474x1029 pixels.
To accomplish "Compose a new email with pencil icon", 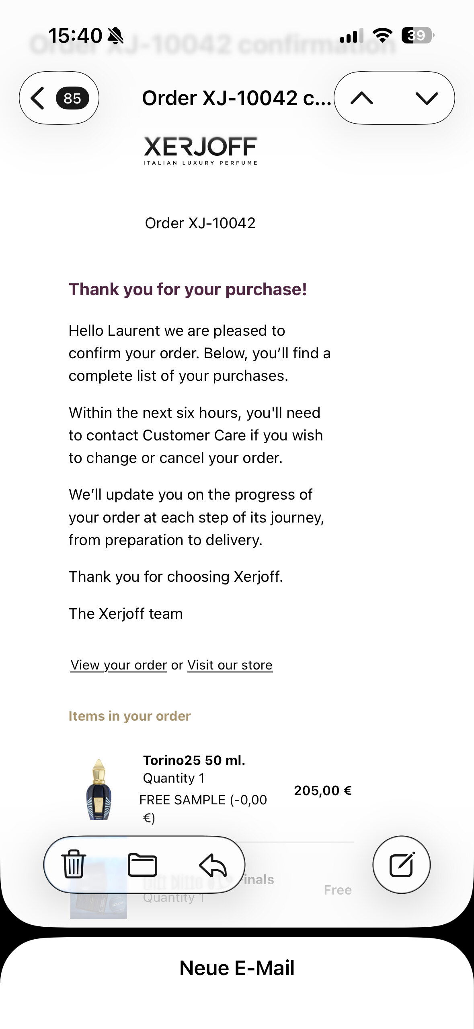I will (401, 864).
